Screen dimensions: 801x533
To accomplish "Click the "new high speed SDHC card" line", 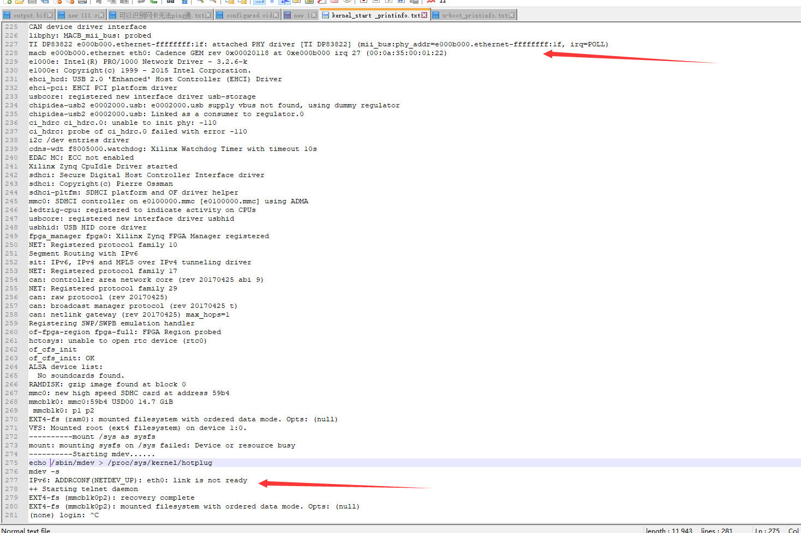I will [x=129, y=393].
